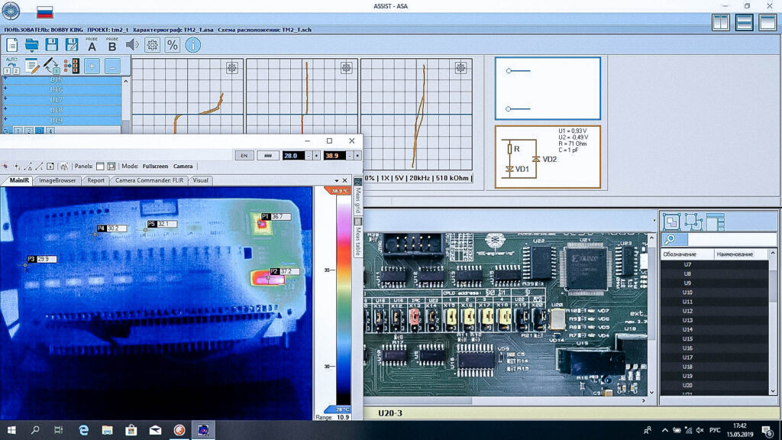The height and width of the screenshot is (440, 782).
Task: Open the percent tolerance settings icon
Action: (x=173, y=45)
